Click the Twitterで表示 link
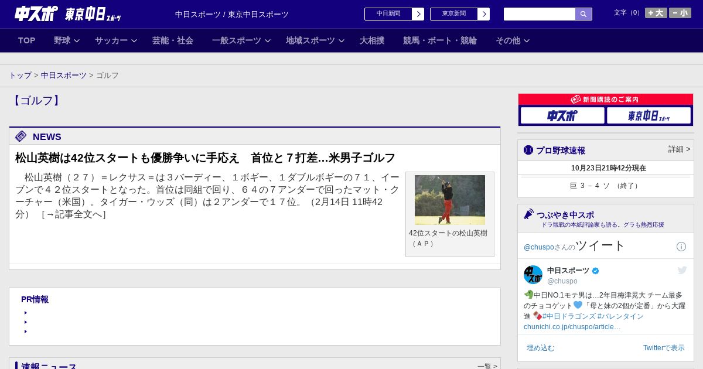 pos(664,348)
